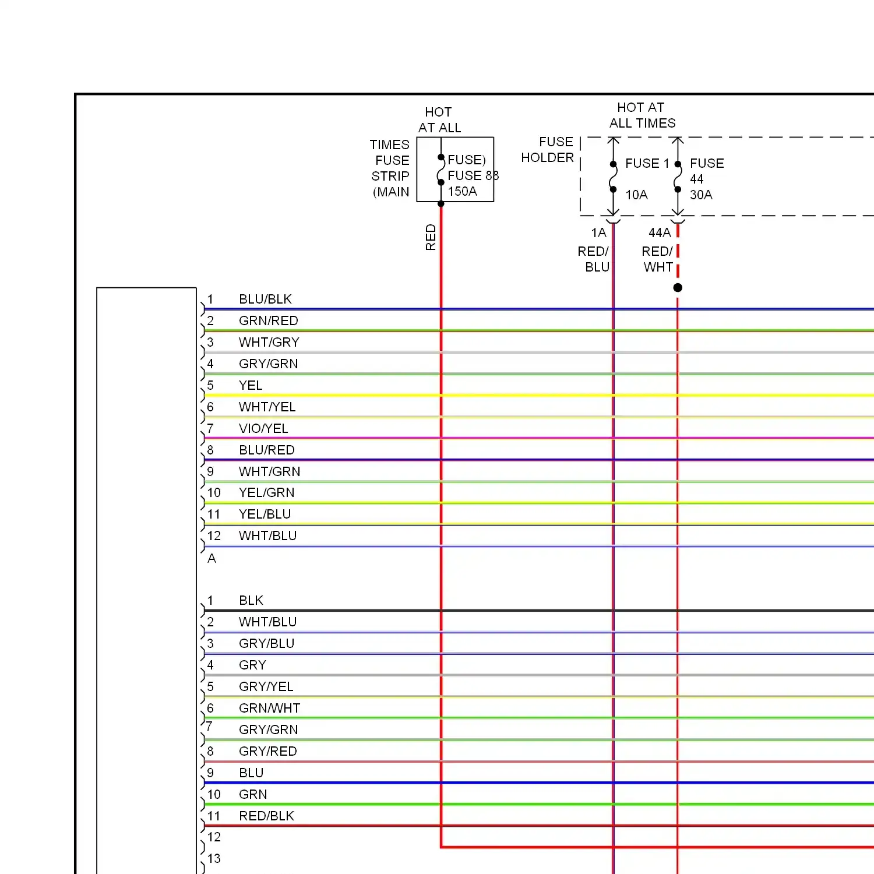The width and height of the screenshot is (874, 874).
Task: Select the FUSE HOLDER label
Action: point(548,150)
